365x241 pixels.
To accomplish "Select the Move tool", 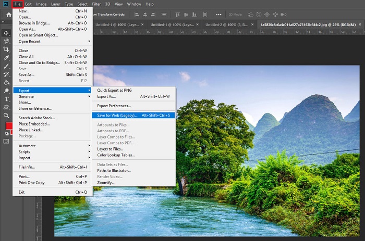I will 7,33.
